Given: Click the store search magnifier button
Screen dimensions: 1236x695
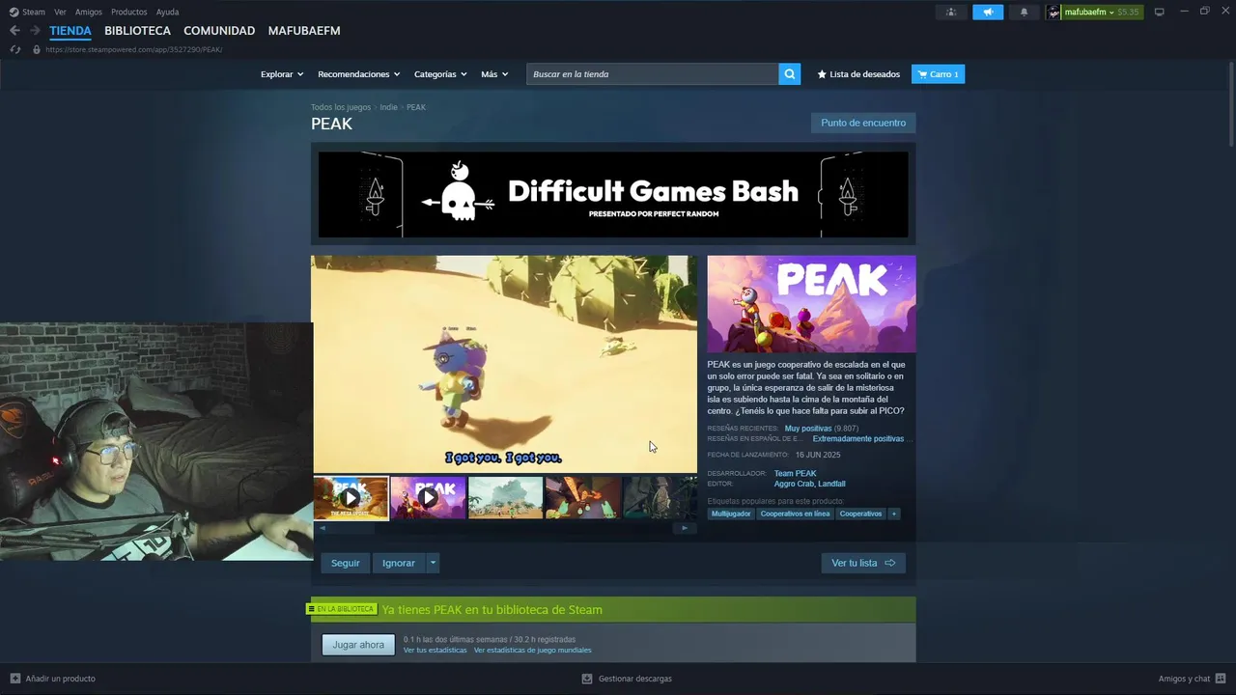Looking at the screenshot, I should pyautogui.click(x=789, y=74).
